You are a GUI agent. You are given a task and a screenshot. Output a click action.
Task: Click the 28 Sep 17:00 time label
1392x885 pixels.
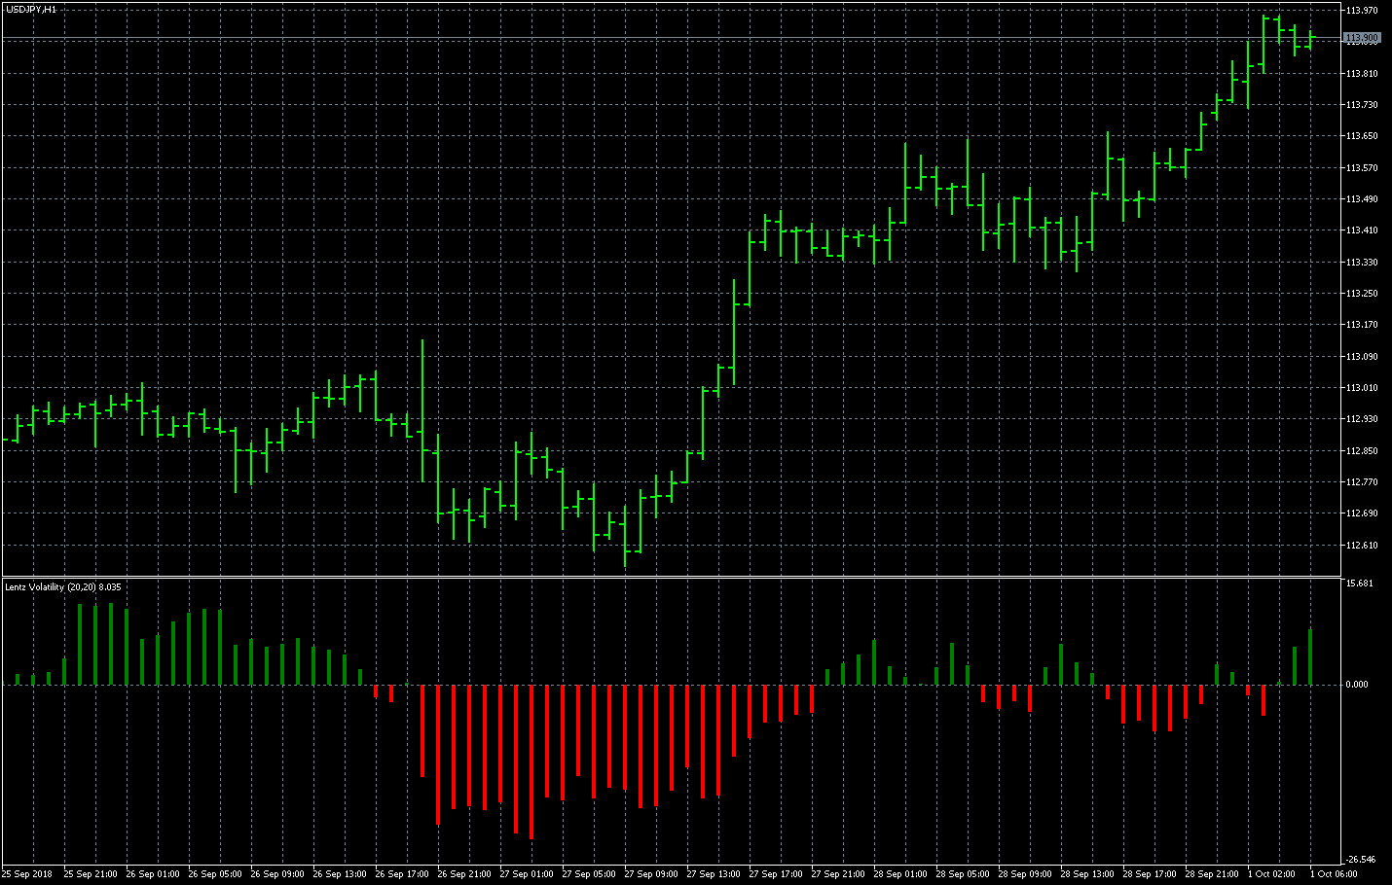[x=1150, y=874]
